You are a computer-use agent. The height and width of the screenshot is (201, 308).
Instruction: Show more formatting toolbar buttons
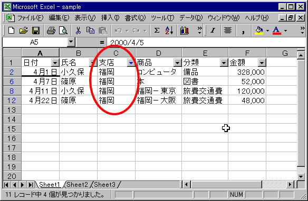[x=303, y=31]
